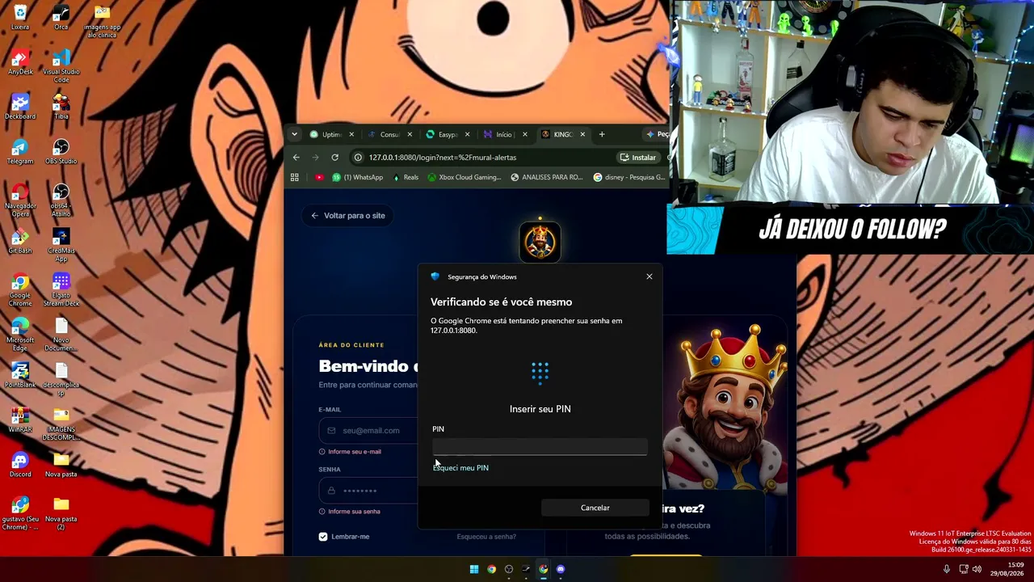Open AnyDesk desktop shortcut
The width and height of the screenshot is (1034, 582).
pyautogui.click(x=20, y=62)
